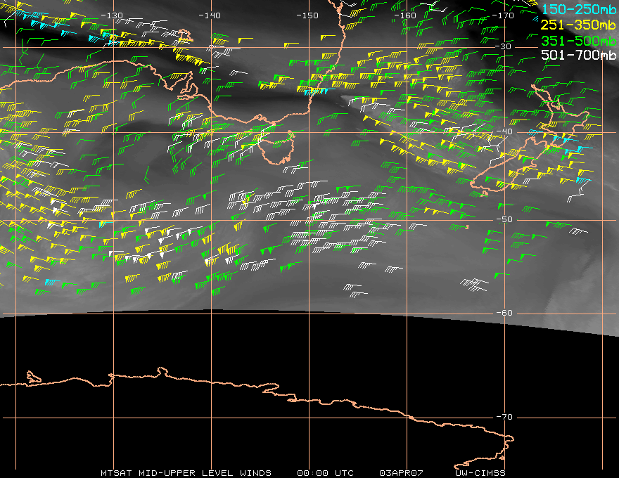Image resolution: width=619 pixels, height=478 pixels.
Task: Select the -170 longitude label
Action: click(504, 15)
